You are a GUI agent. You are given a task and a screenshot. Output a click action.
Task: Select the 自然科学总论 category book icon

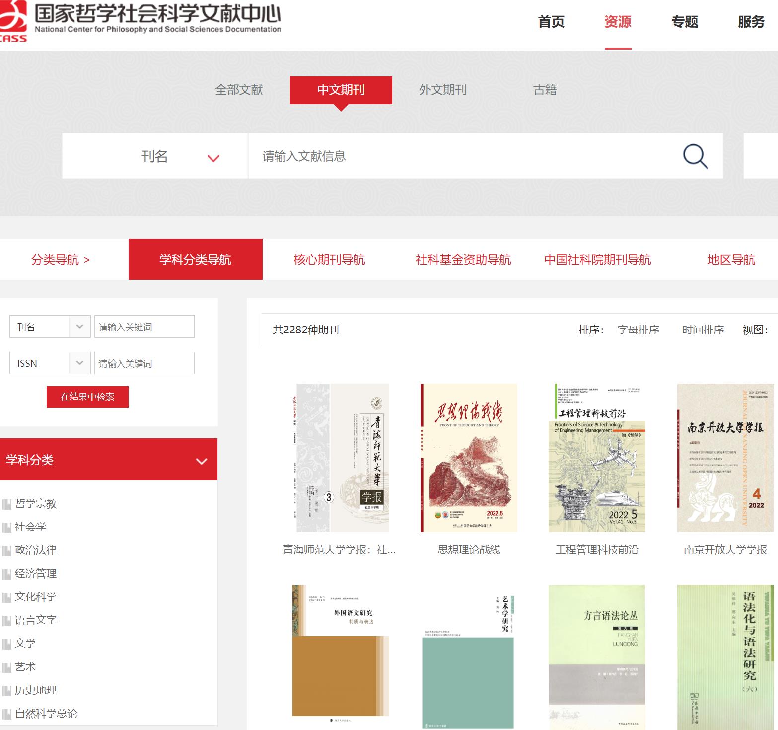coord(7,714)
